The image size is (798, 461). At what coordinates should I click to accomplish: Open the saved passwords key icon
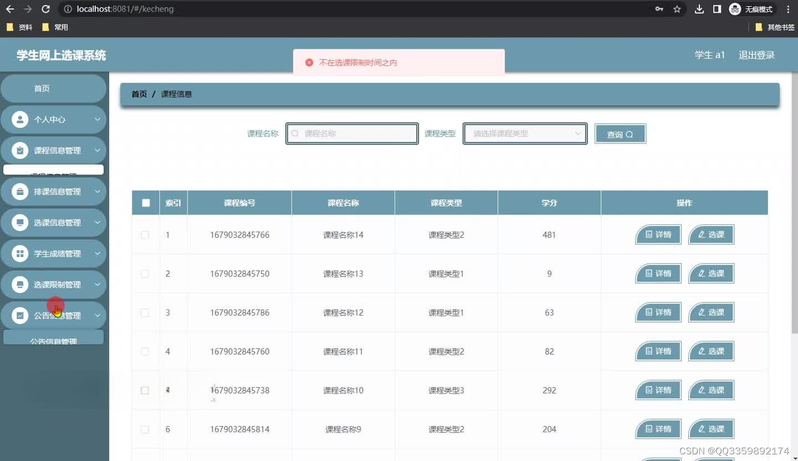click(659, 9)
